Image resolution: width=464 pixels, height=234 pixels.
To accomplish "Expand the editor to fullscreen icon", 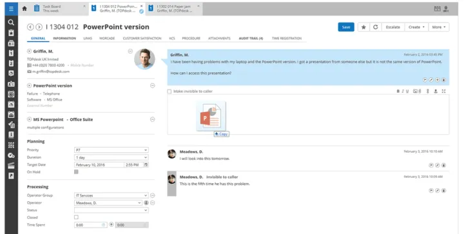I will click(443, 92).
